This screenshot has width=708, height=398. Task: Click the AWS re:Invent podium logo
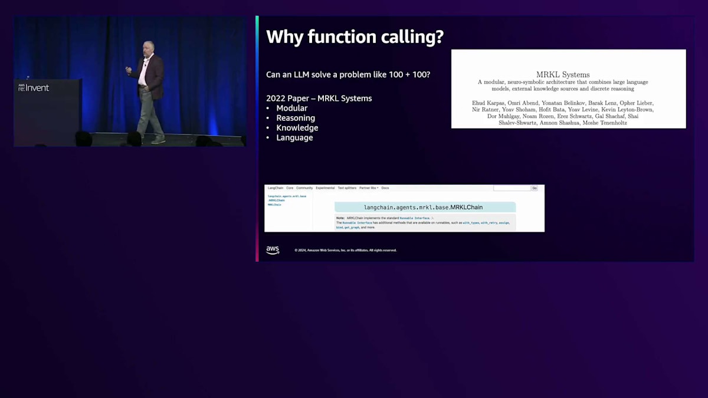coord(34,87)
